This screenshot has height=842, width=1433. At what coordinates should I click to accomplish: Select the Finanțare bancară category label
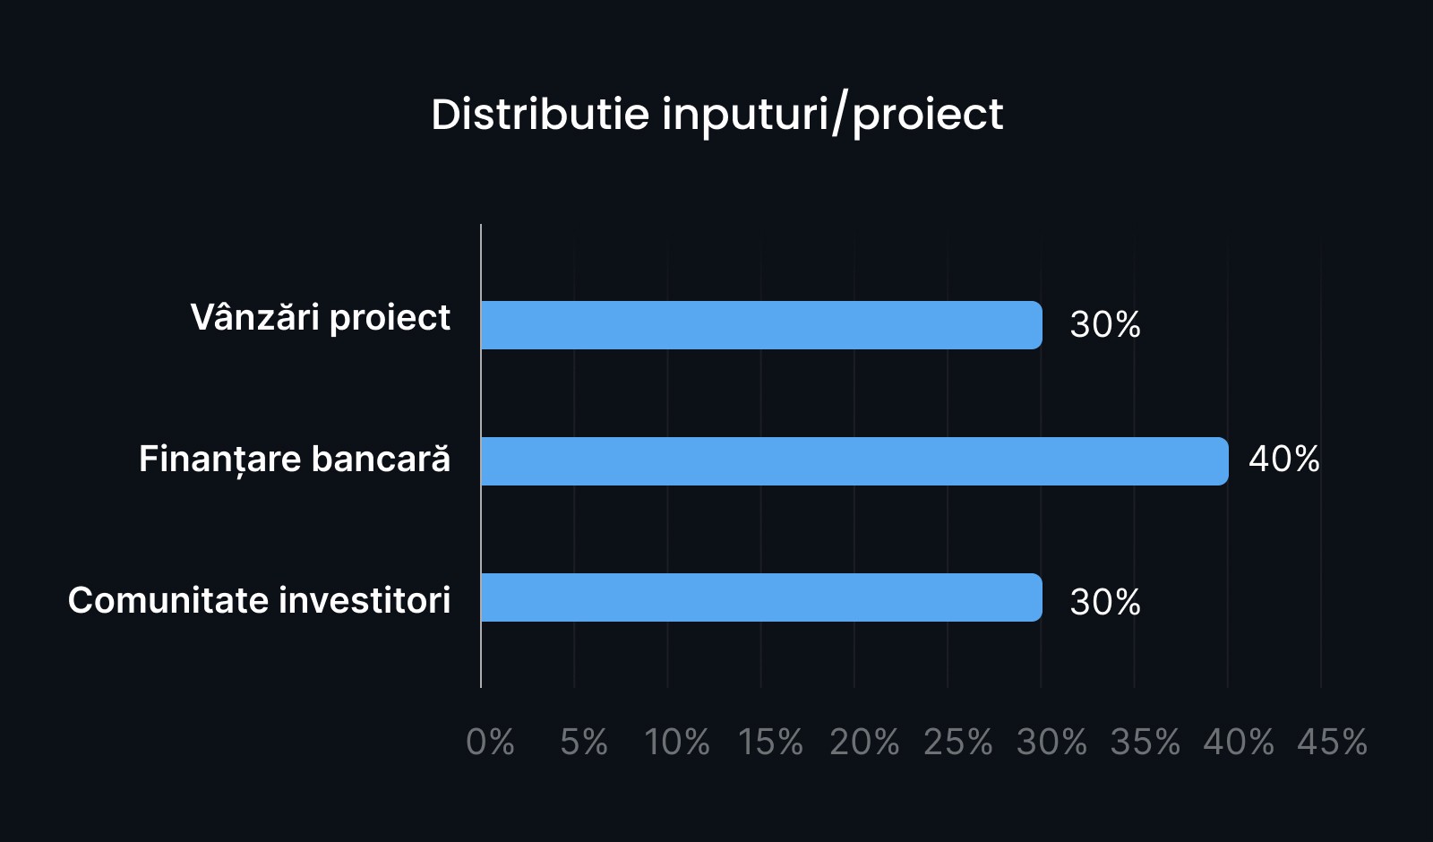(x=295, y=460)
